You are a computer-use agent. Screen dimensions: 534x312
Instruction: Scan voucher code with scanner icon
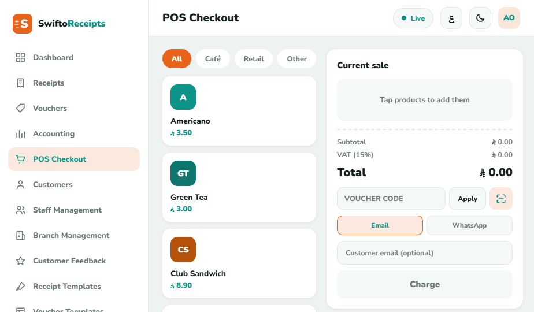coord(501,199)
